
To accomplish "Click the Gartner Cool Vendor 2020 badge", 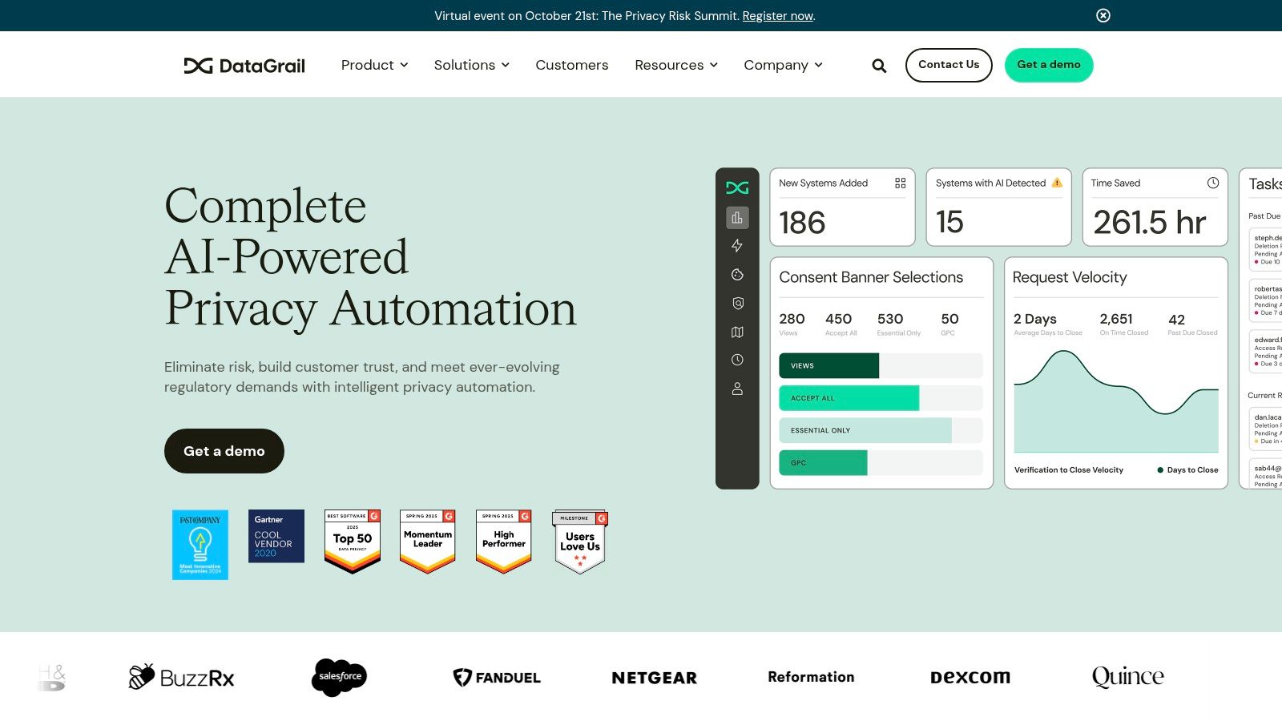I will (x=276, y=536).
